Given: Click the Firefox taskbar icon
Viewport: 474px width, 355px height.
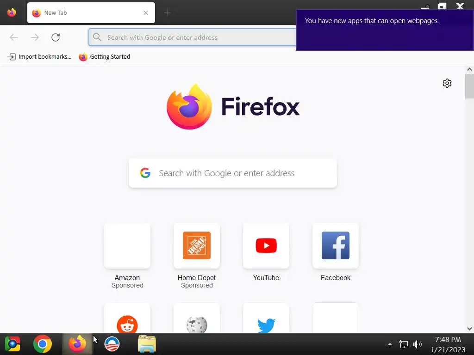Looking at the screenshot, I should [77, 344].
